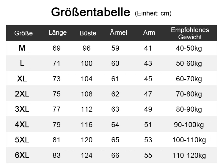This screenshot has width=223, height=167.
Task: Click the Büste value 104
Action: point(87,79)
